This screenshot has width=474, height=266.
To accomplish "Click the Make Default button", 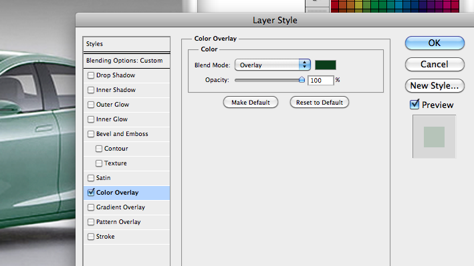I will (x=251, y=102).
